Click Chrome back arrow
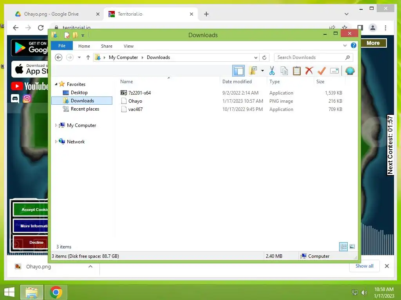The width and height of the screenshot is (401, 300). point(16,28)
